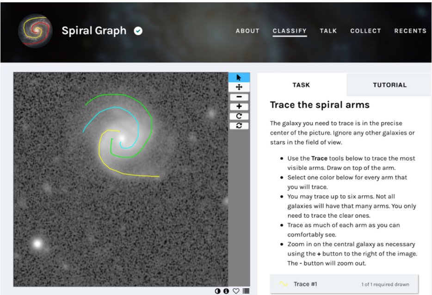This screenshot has height=295, width=432.
Task: Click the '1 of 1 required drawn' text
Action: click(x=385, y=284)
